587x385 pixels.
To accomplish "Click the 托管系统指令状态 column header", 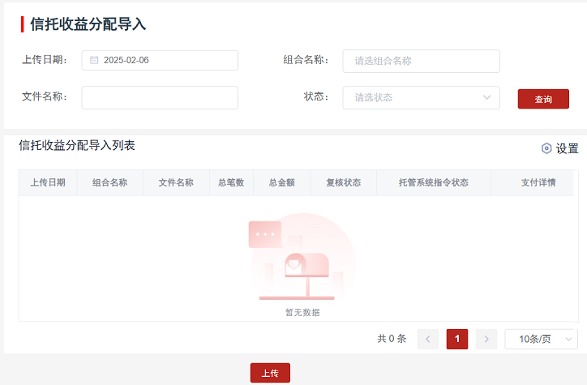I will pos(434,182).
